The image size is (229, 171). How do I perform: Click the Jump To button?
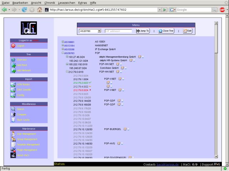coord(143,31)
